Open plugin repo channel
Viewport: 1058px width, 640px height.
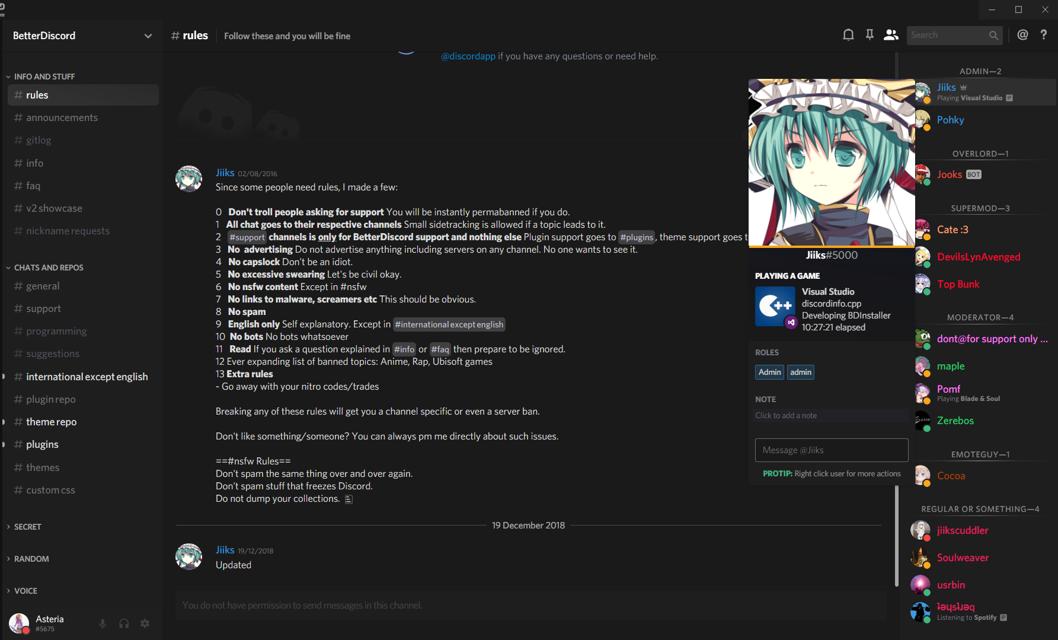coord(83,399)
